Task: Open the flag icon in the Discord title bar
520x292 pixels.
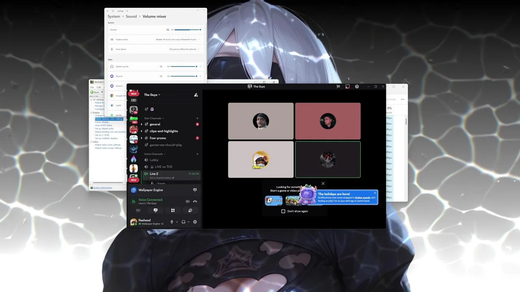Action: pyautogui.click(x=338, y=86)
